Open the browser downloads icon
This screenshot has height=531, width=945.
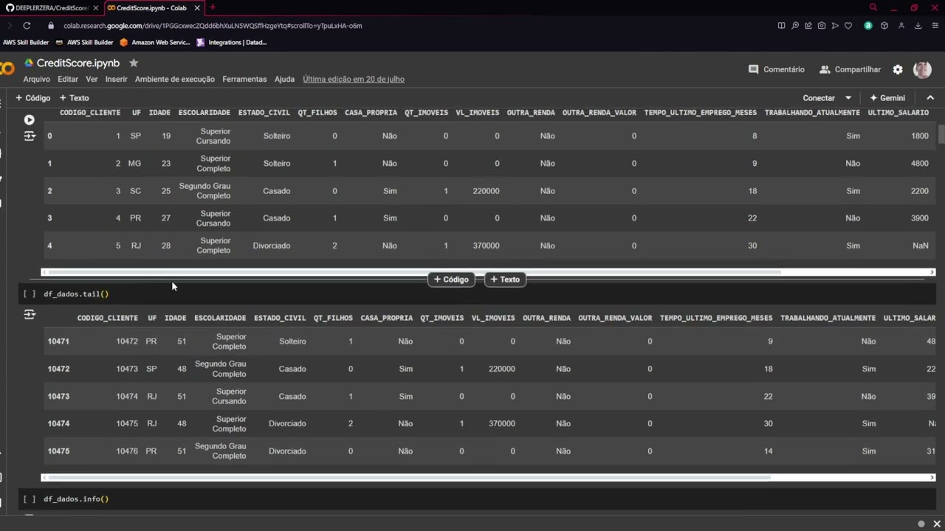pyautogui.click(x=918, y=26)
